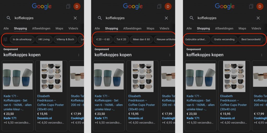The height and width of the screenshot is (133, 267).
Task: Tap search magnifier icon in left screenshot
Action: tap(9, 18)
